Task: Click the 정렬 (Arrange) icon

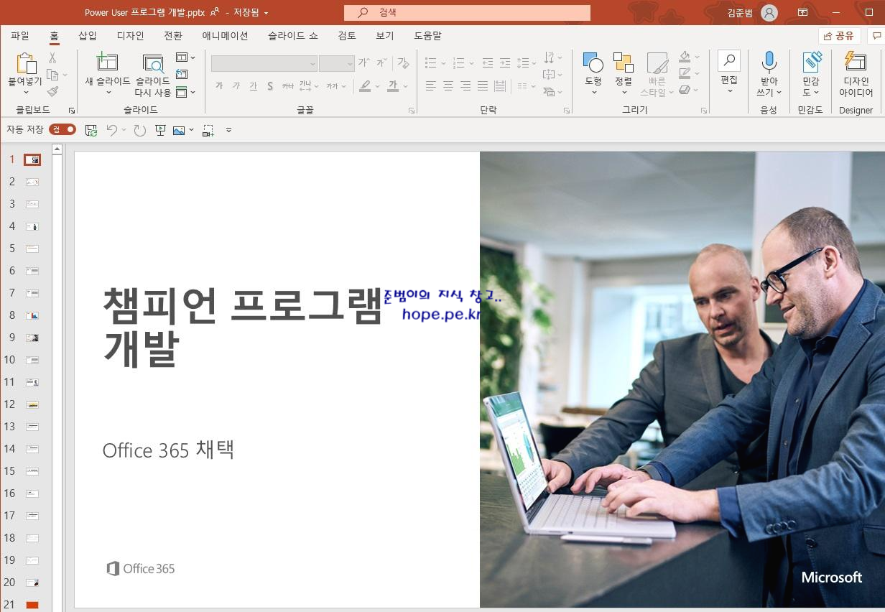Action: point(623,63)
